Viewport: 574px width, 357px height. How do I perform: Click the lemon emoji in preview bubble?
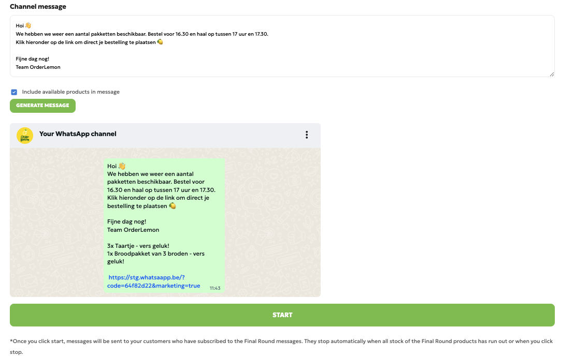tap(173, 206)
